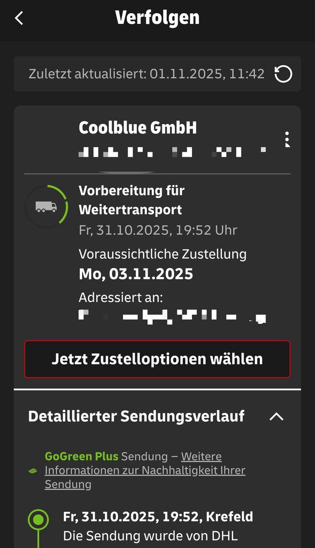Tap Vorbereitung für Weitertransport status text
The height and width of the screenshot is (548, 315).
tap(132, 200)
